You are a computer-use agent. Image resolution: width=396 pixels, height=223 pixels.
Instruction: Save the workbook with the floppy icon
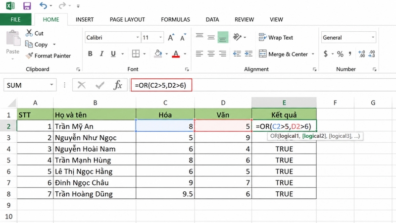click(x=27, y=5)
